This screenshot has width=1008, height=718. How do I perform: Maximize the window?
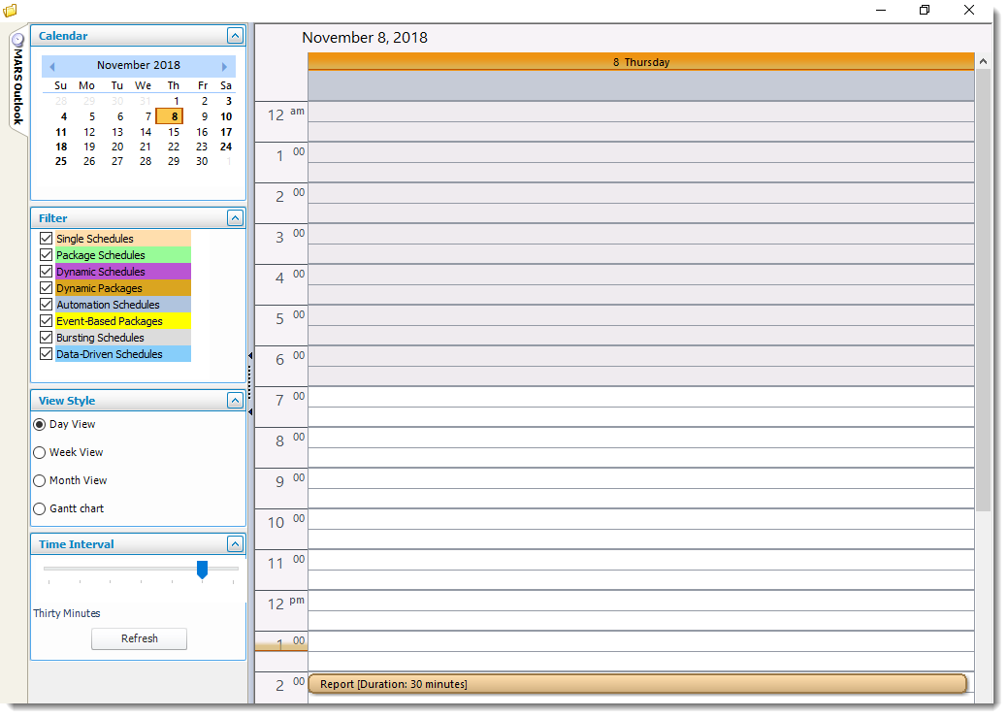[x=925, y=10]
